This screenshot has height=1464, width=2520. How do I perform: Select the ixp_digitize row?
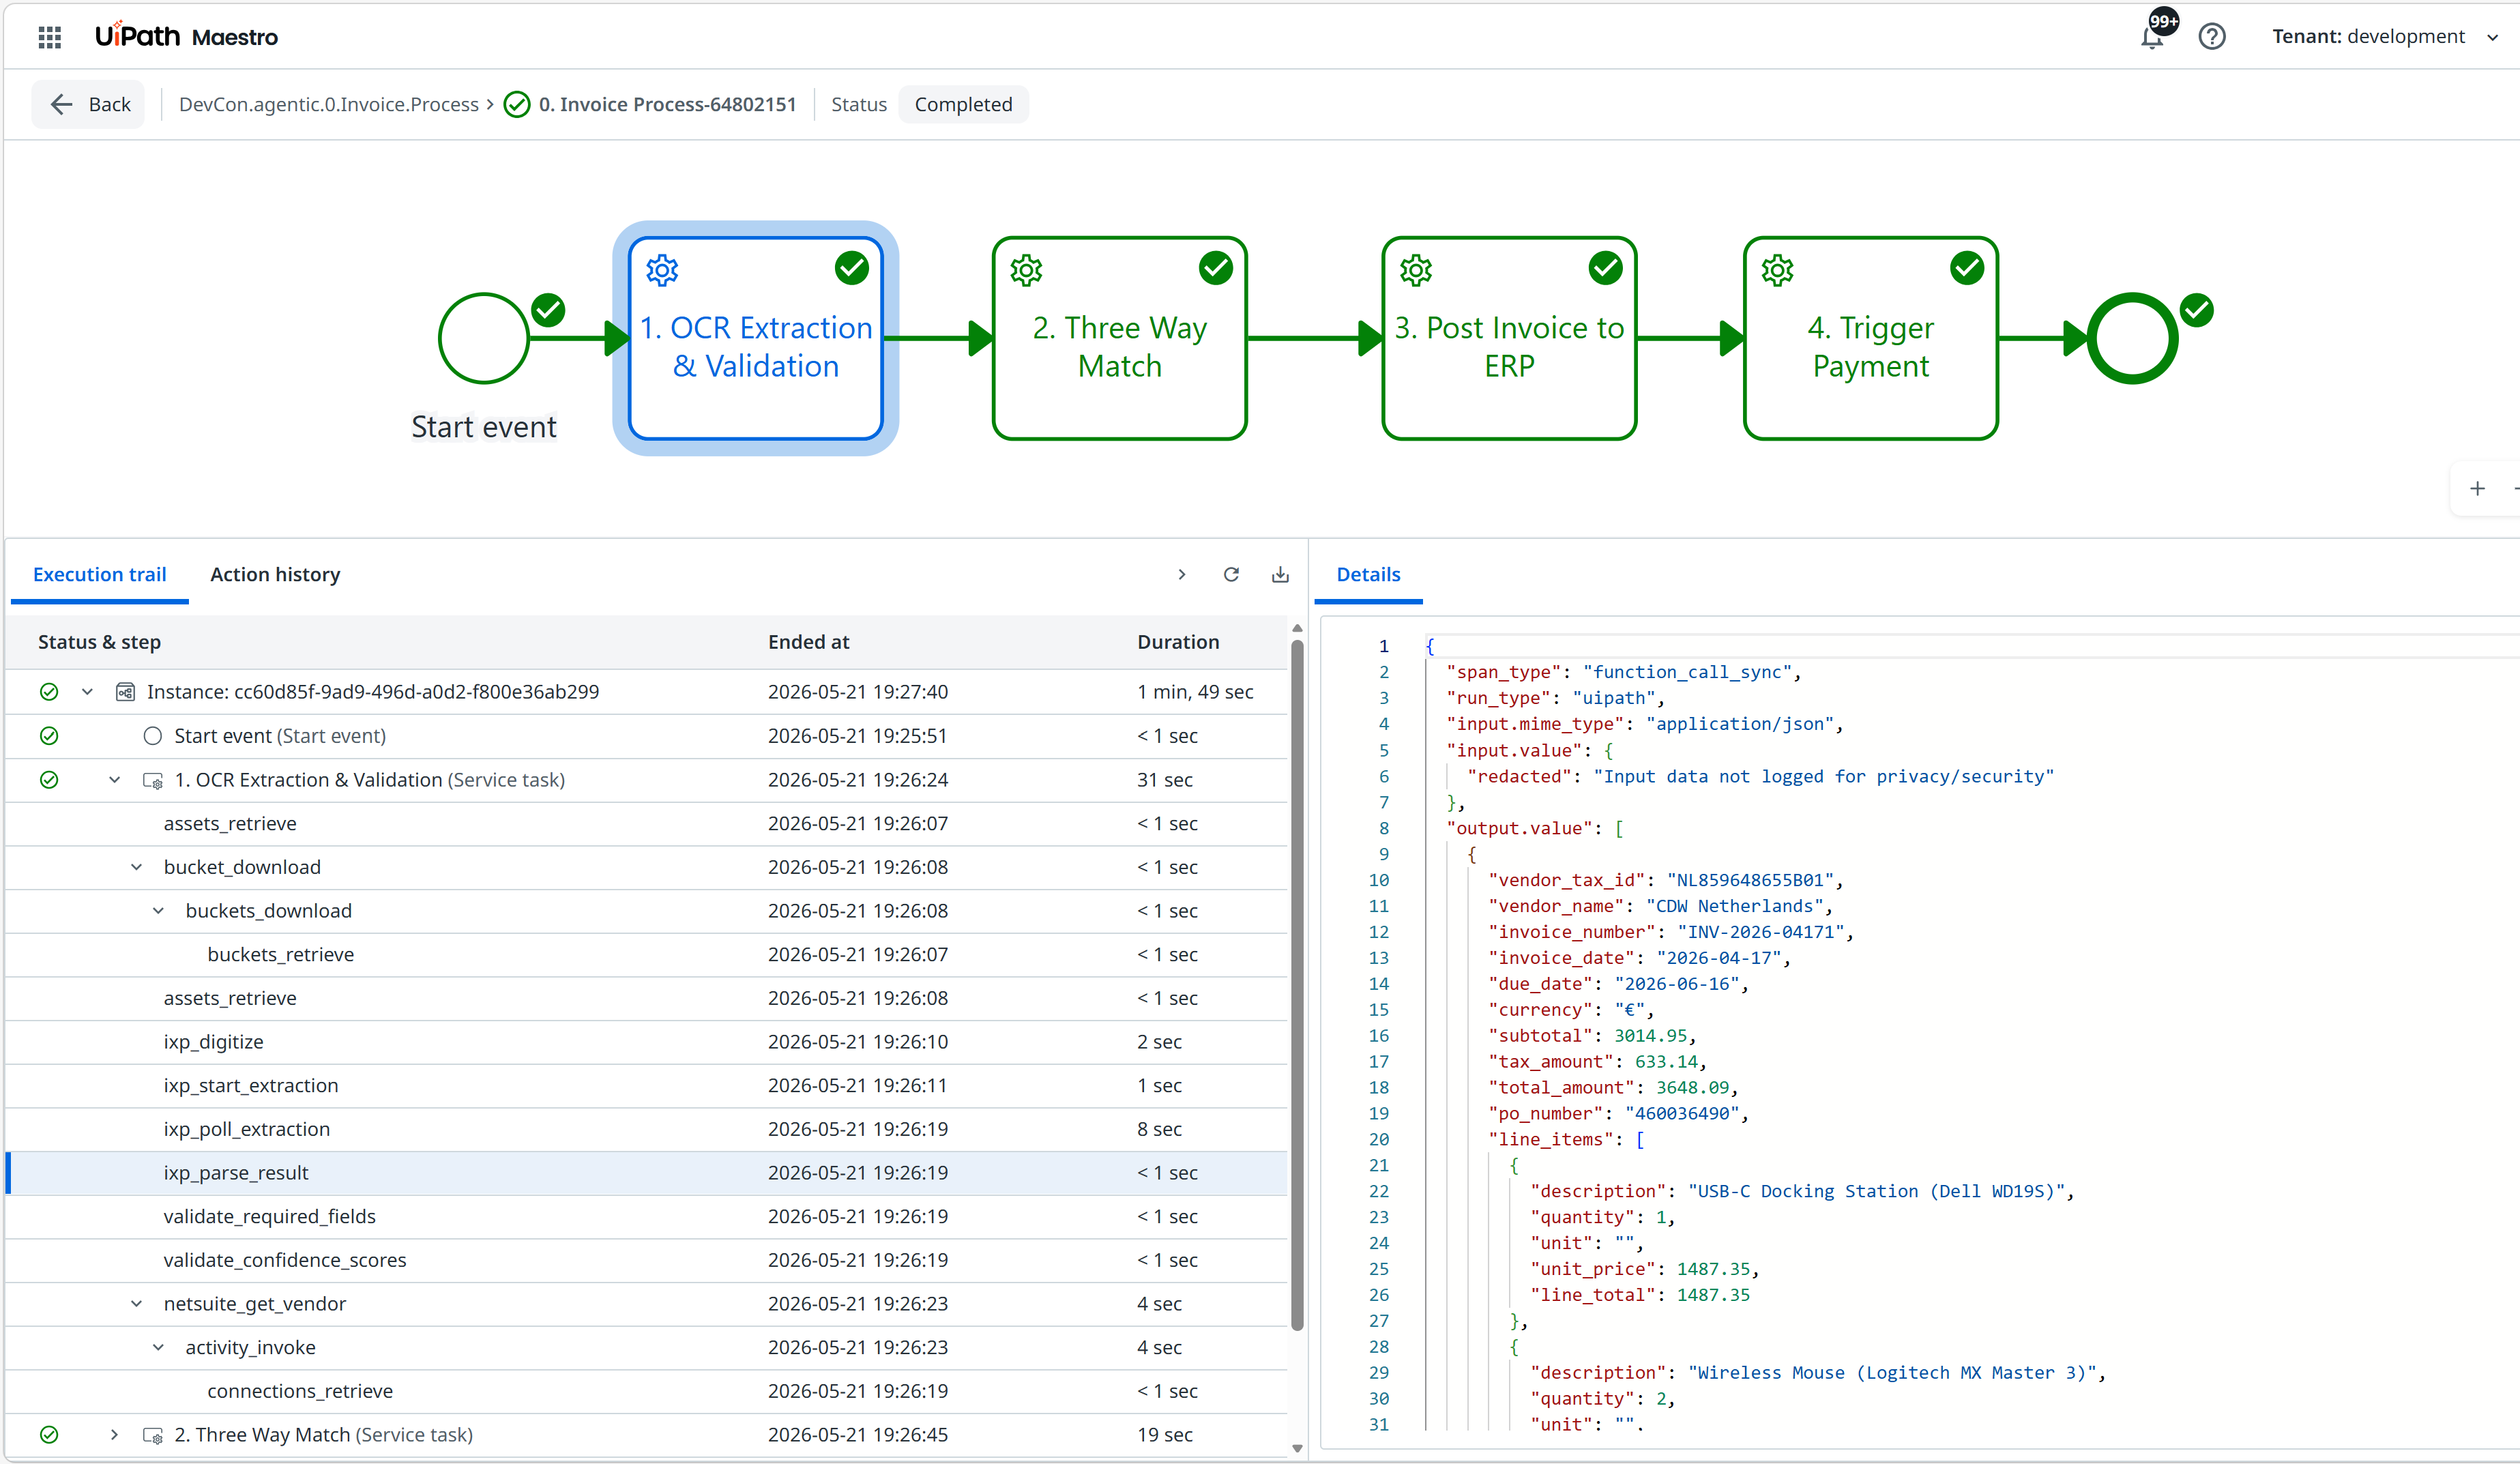[x=646, y=1042]
